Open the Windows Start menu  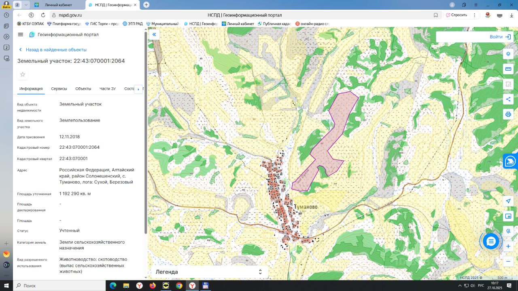(x=6, y=286)
